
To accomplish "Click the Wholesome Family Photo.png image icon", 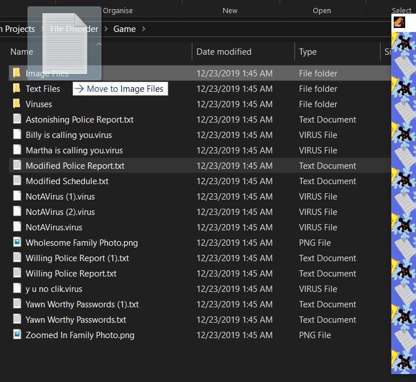I will (x=17, y=242).
